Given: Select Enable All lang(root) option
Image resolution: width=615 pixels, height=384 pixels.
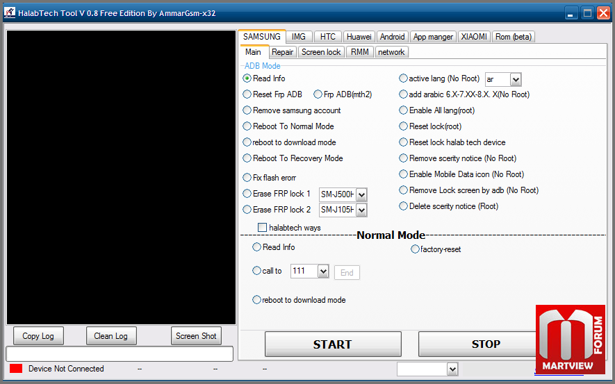Looking at the screenshot, I should (403, 110).
